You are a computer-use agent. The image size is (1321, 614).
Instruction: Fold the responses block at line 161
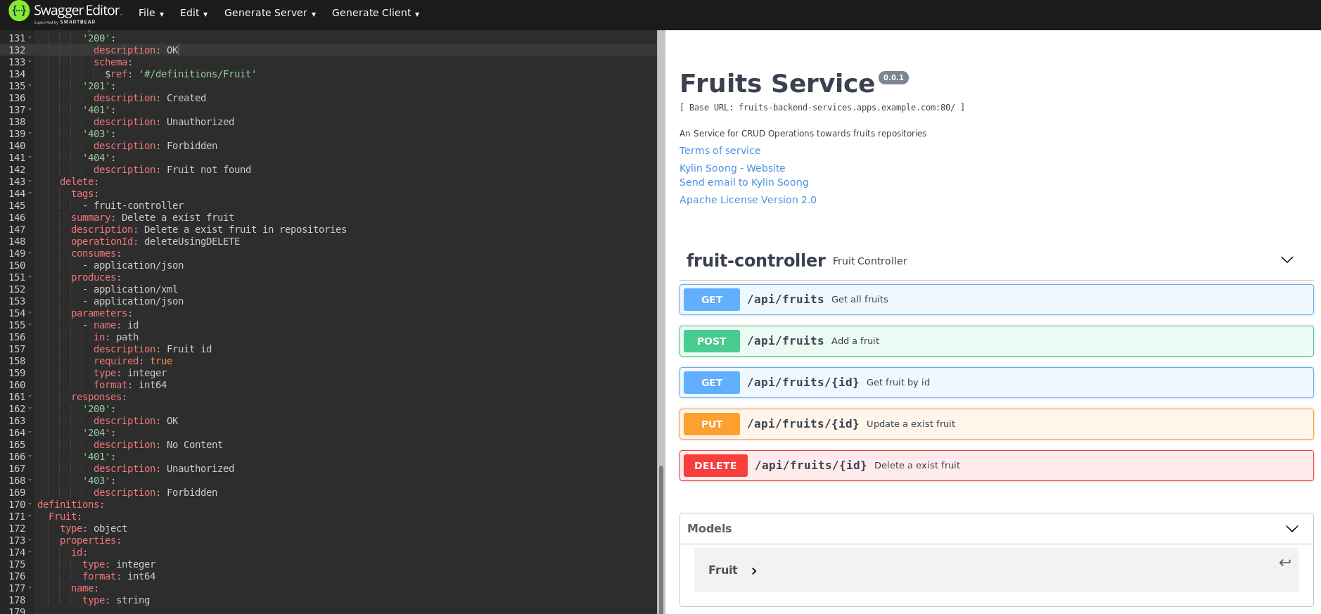click(30, 397)
